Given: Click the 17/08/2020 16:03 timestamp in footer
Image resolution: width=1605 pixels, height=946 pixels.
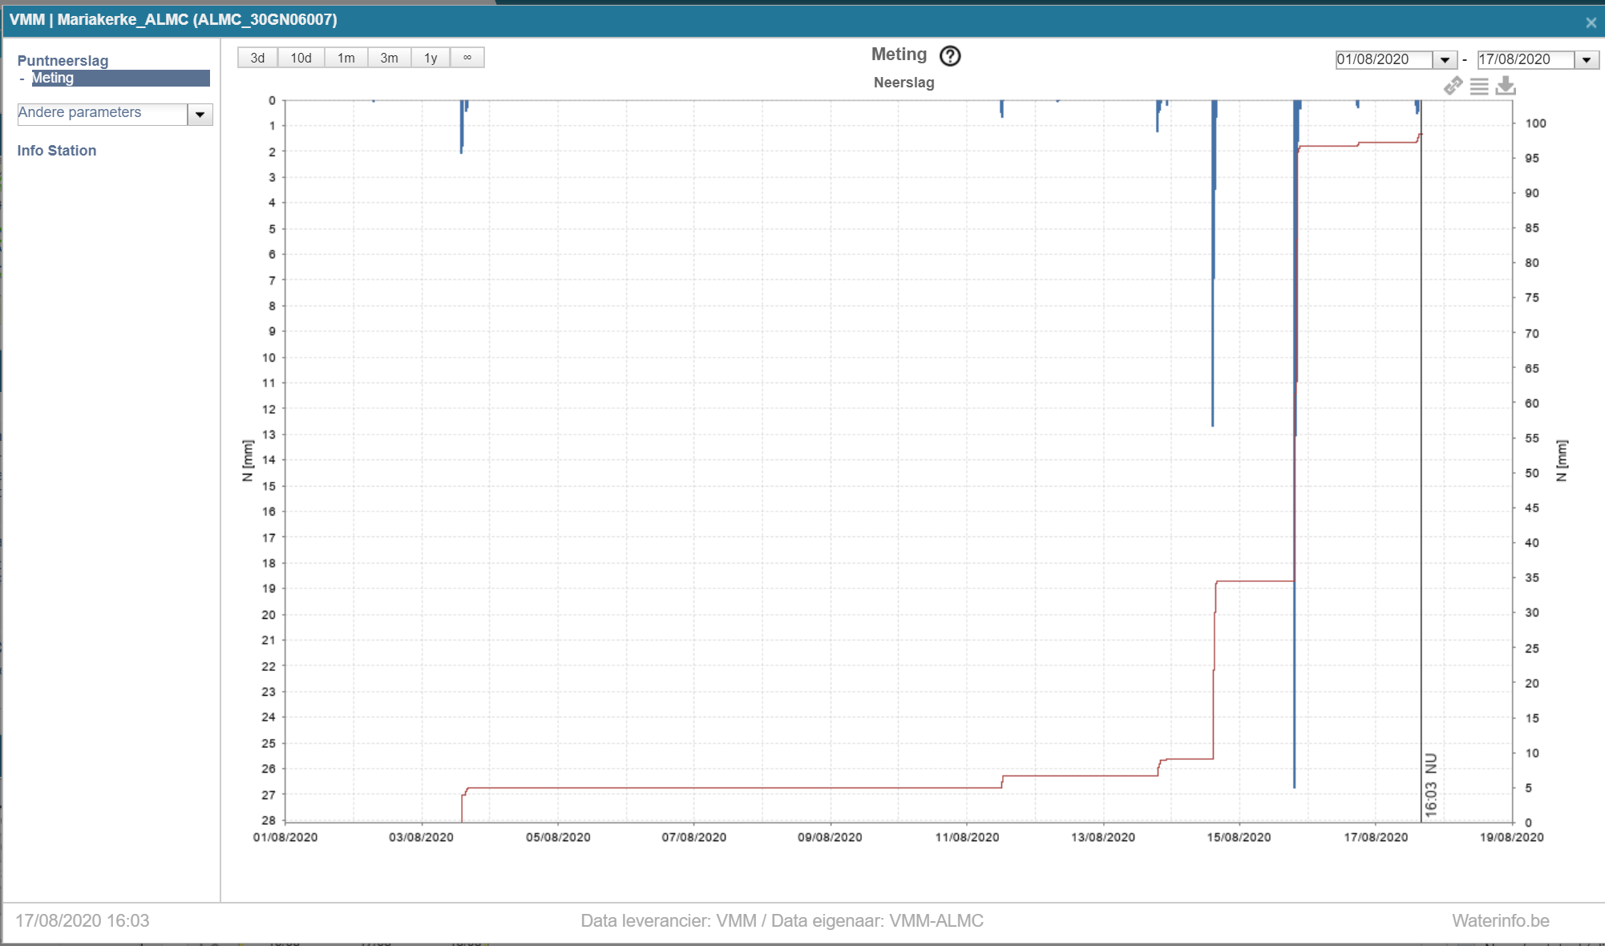Looking at the screenshot, I should click(x=83, y=921).
